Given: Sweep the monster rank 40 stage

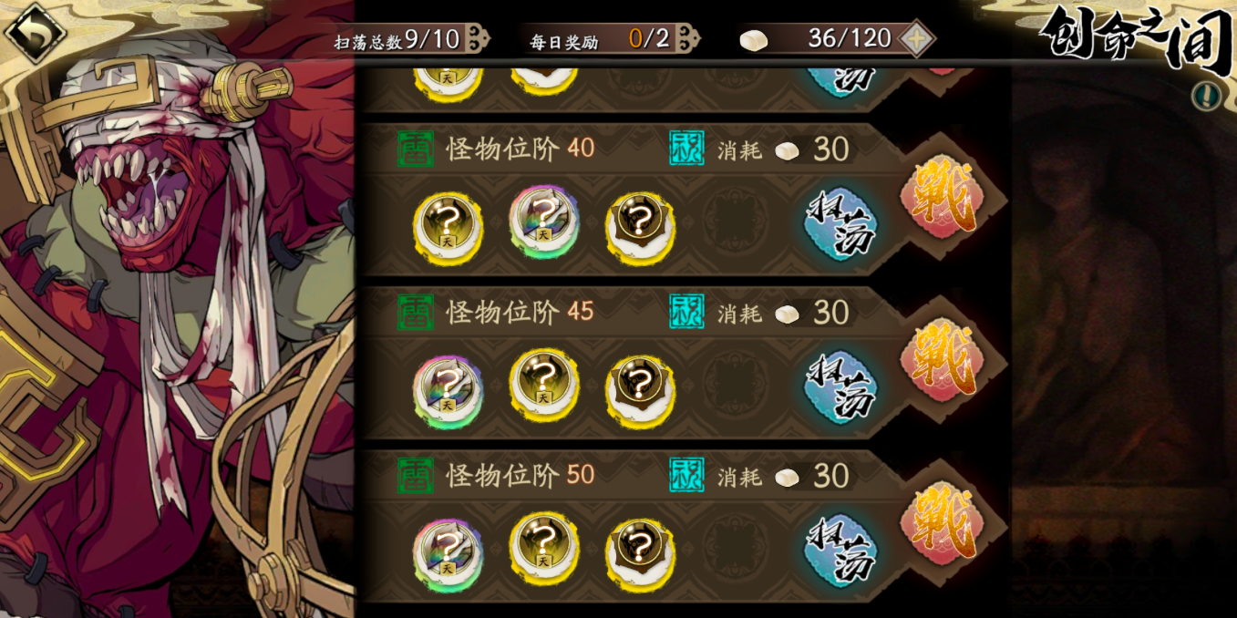Looking at the screenshot, I should point(840,224).
